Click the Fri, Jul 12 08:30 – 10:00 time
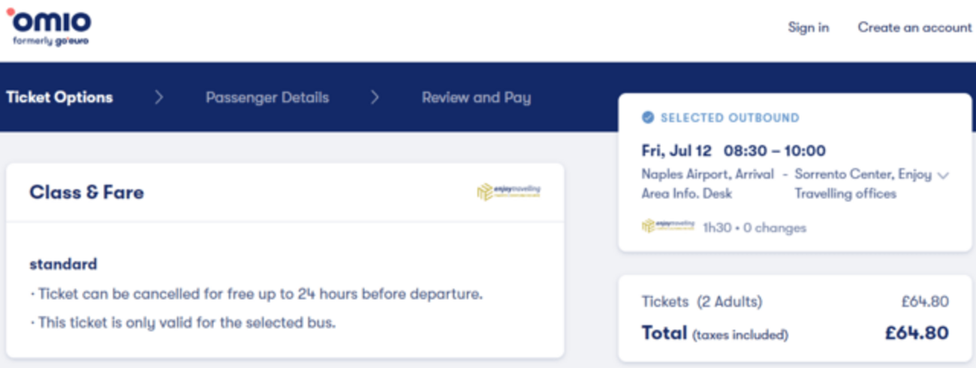The height and width of the screenshot is (368, 976). 734,150
